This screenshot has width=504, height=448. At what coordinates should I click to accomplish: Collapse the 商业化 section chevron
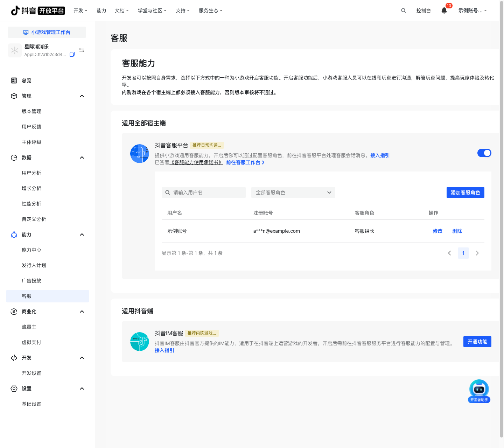click(x=82, y=311)
